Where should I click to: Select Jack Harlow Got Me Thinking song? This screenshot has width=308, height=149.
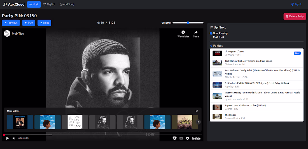click(x=256, y=63)
